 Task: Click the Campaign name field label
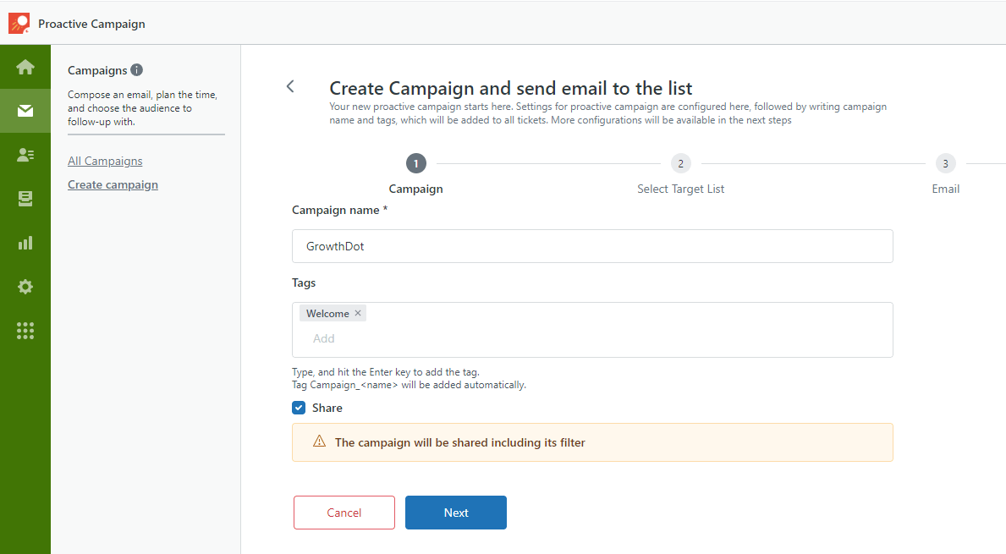(x=339, y=211)
